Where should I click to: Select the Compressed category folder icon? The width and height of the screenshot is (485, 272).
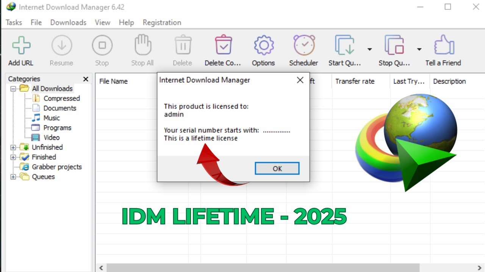(36, 98)
